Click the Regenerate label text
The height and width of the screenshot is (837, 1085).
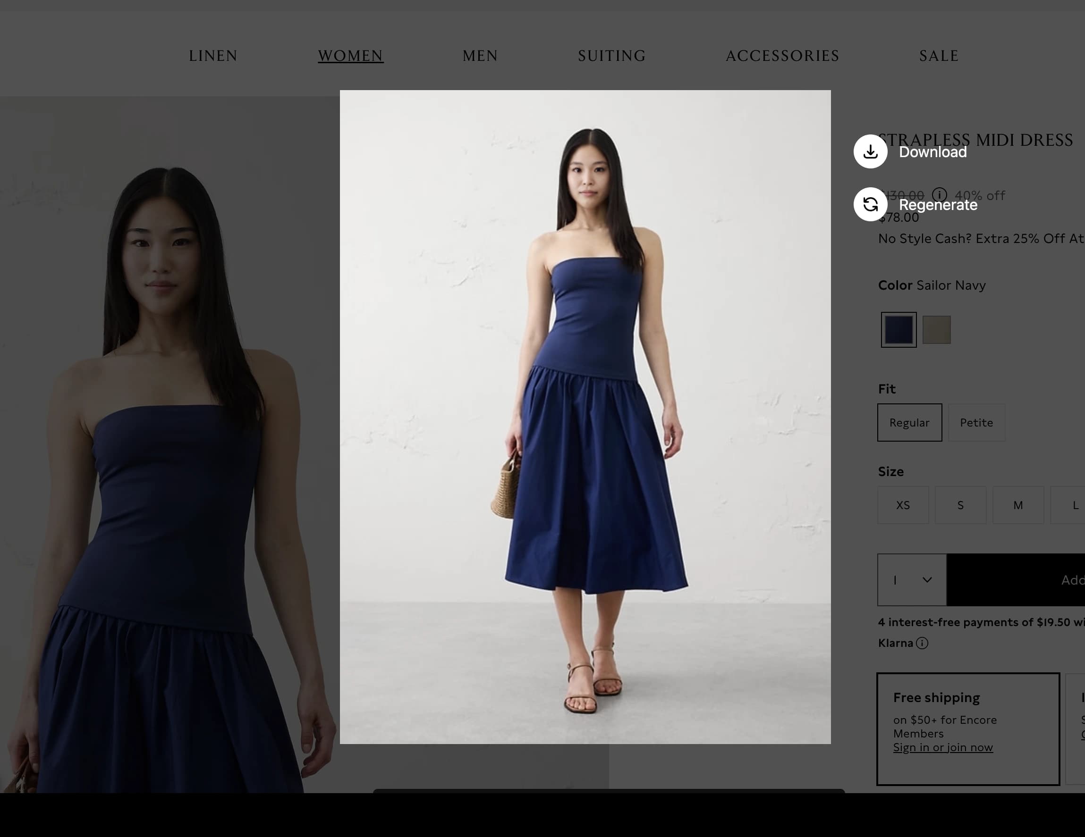pyautogui.click(x=938, y=205)
